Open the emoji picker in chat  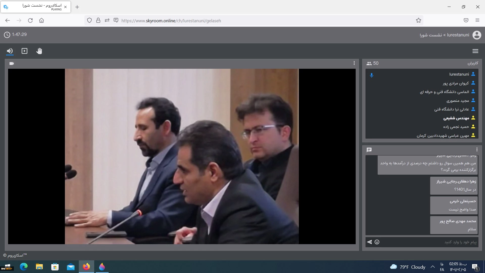pyautogui.click(x=377, y=242)
